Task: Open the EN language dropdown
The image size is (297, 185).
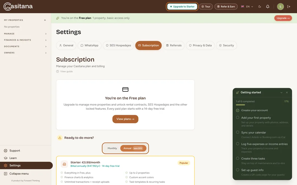Action: [x=247, y=7]
